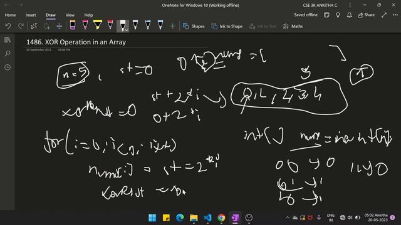Click the microphone tray icon
The height and width of the screenshot is (225, 401).
319,217
